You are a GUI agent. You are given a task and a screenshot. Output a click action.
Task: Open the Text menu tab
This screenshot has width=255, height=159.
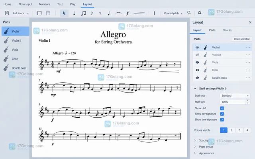click(60, 4)
